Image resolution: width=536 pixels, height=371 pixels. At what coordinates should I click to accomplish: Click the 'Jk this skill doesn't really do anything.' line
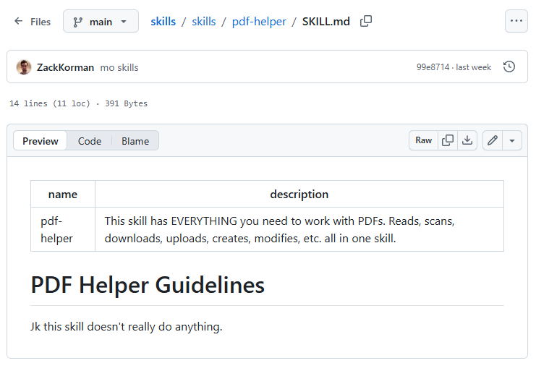pyautogui.click(x=126, y=327)
